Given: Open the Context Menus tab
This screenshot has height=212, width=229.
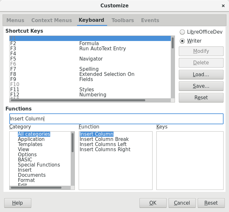Looking at the screenshot, I should (51, 20).
